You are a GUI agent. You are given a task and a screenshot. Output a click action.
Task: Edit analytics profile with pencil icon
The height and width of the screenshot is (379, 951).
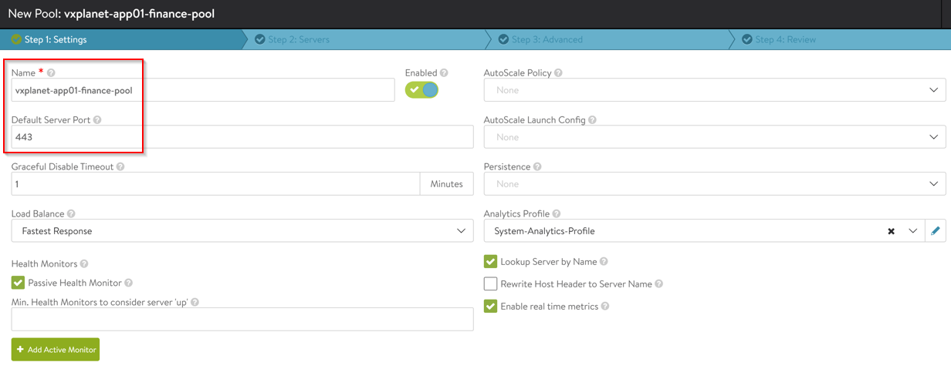coord(936,231)
